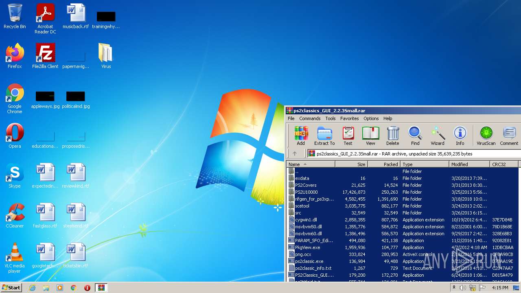Open the fastglass.rtf desktop document
Image resolution: width=521 pixels, height=293 pixels.
(45, 216)
